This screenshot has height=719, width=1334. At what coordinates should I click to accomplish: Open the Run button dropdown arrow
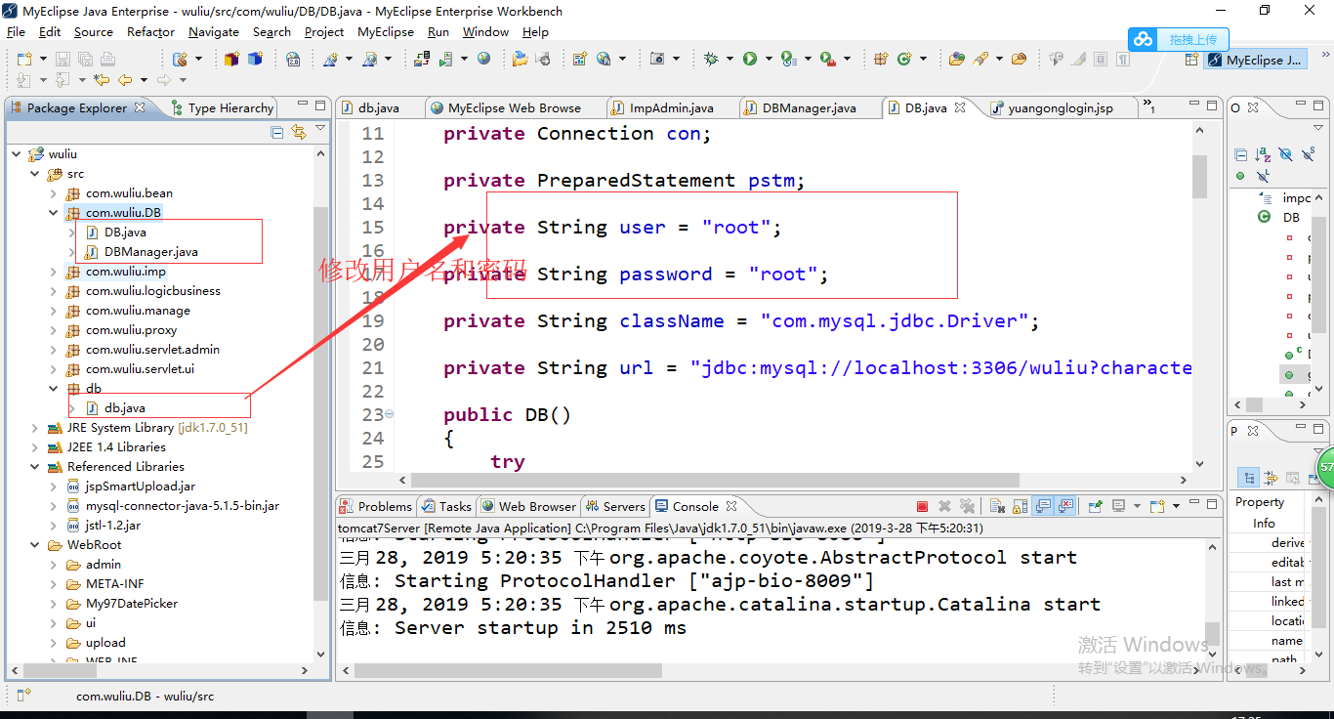click(x=767, y=60)
